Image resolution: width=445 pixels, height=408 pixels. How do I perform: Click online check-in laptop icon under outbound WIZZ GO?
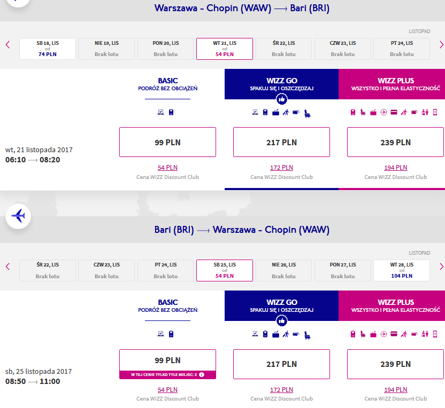pos(255,112)
